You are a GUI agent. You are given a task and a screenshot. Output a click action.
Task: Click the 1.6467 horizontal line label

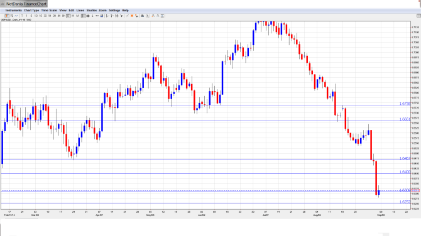point(405,158)
